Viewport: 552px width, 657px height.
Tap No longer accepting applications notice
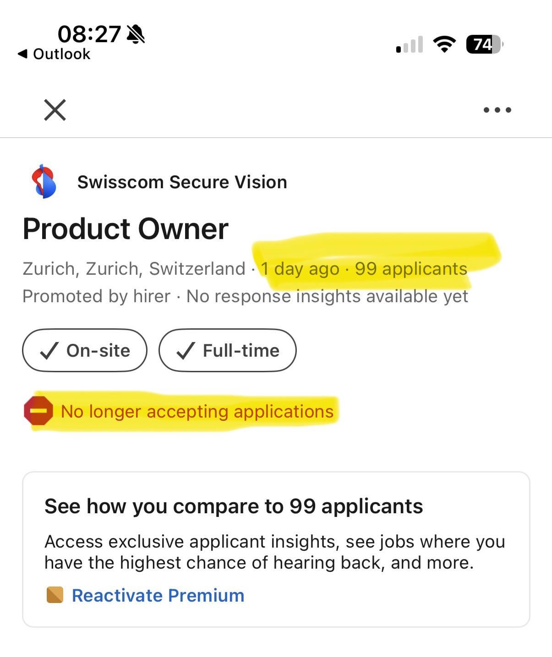pos(197,411)
